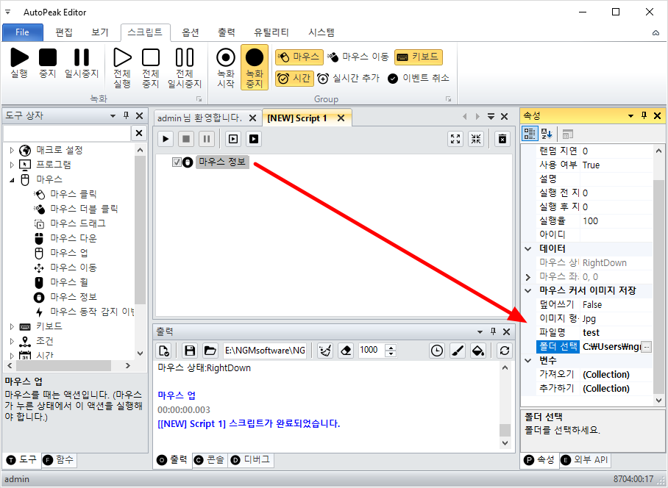Pause all scripts via 전체 일시중지
The height and width of the screenshot is (488, 668).
pyautogui.click(x=185, y=68)
